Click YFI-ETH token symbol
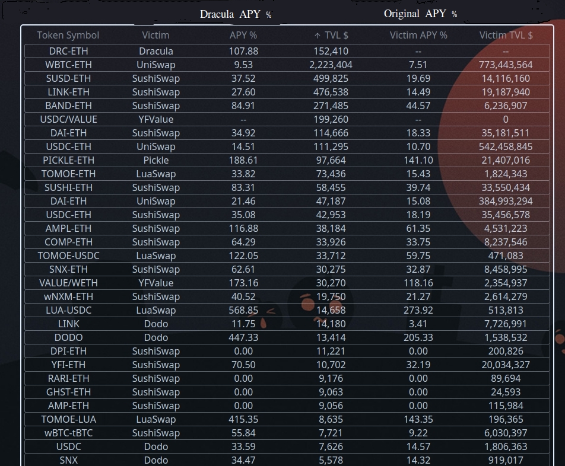The width and height of the screenshot is (565, 466). tap(68, 365)
